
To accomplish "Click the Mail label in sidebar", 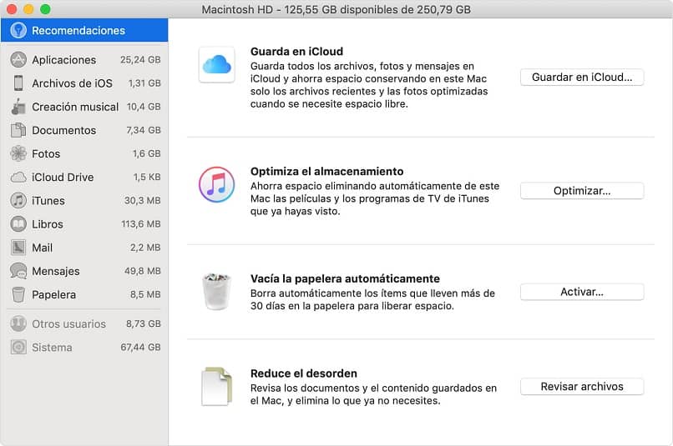I will pos(42,248).
